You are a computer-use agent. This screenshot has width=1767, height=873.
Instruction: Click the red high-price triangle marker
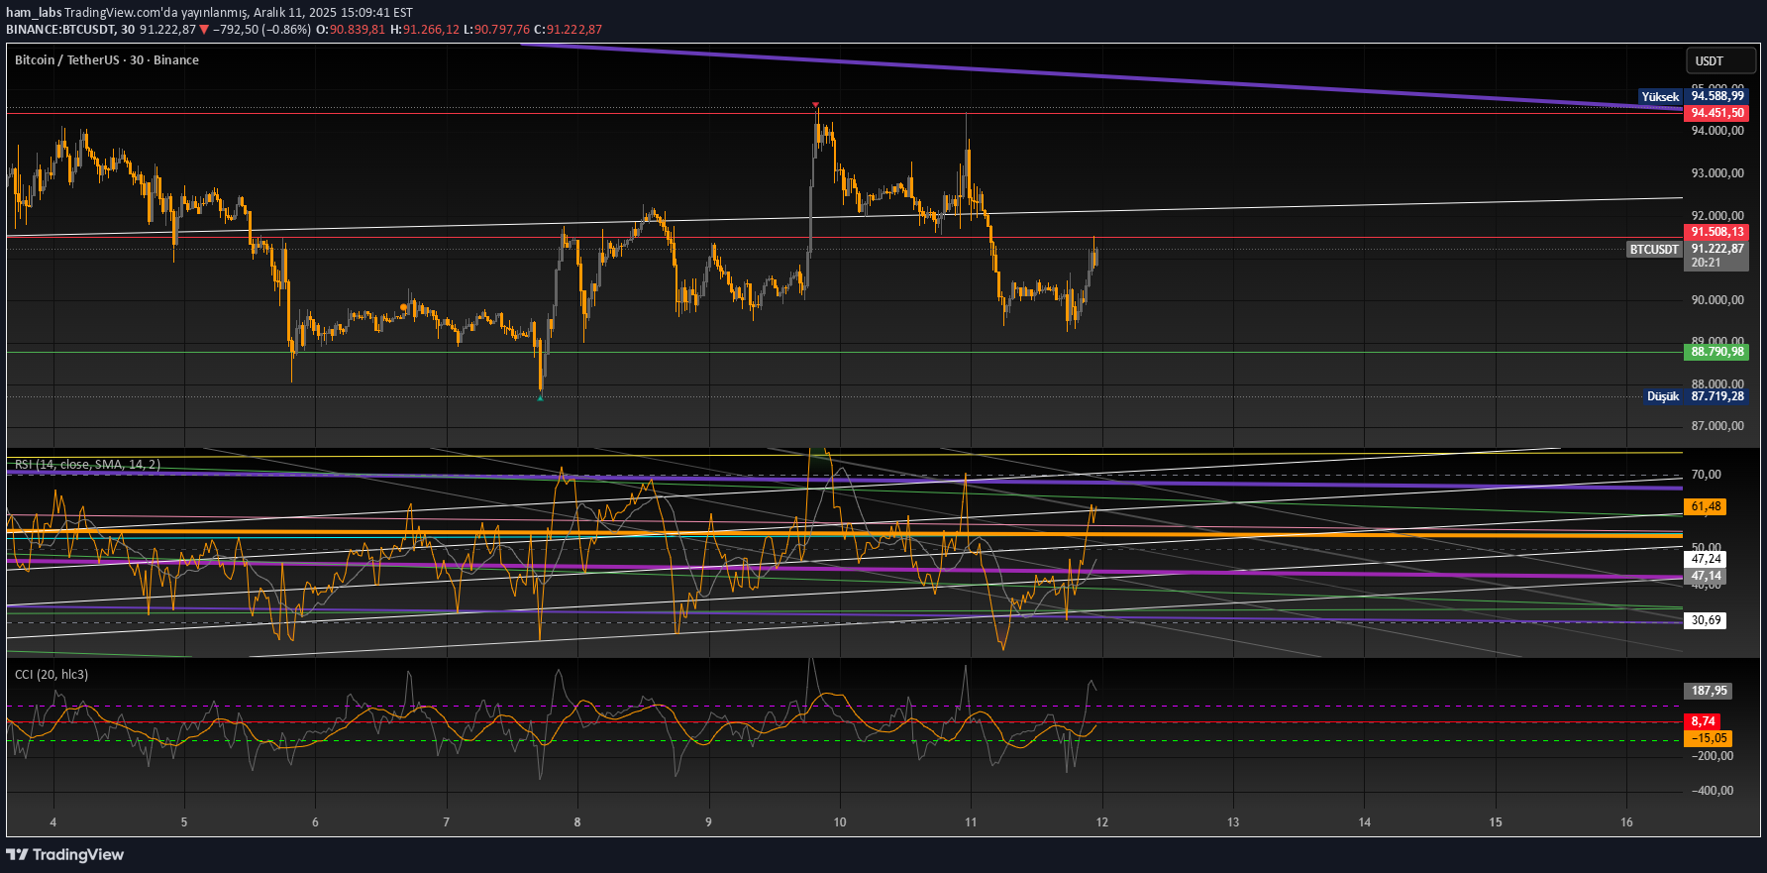tap(815, 105)
